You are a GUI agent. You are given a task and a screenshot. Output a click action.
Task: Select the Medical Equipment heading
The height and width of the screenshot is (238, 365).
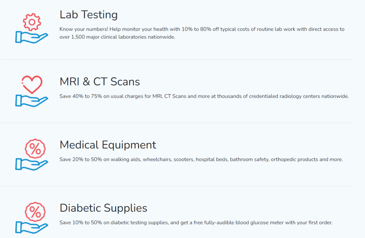[108, 145]
